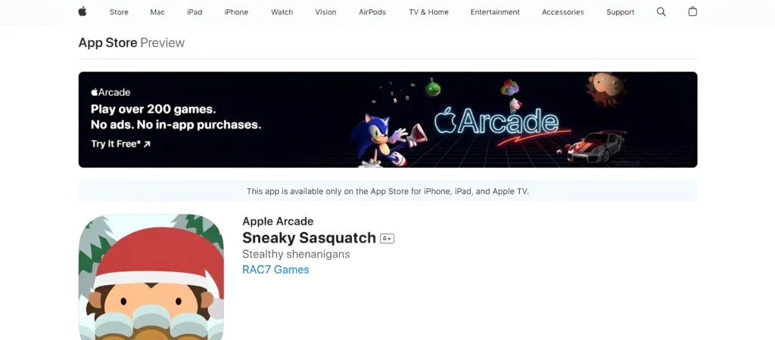Open the shopping bag icon
The width and height of the screenshot is (775, 340).
pos(693,11)
